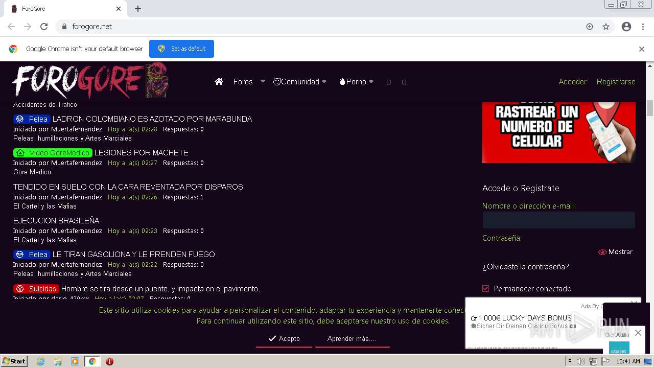Close the Lucky Days ad popup

638,333
